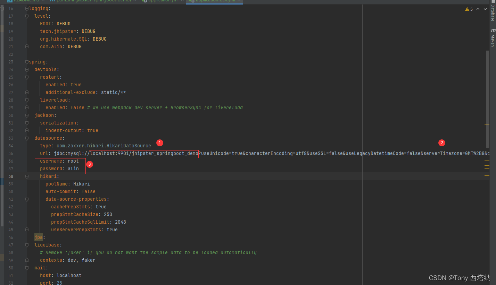The image size is (496, 285).
Task: Click 'prepStmtCacheSize: 250' line
Action: pos(82,215)
